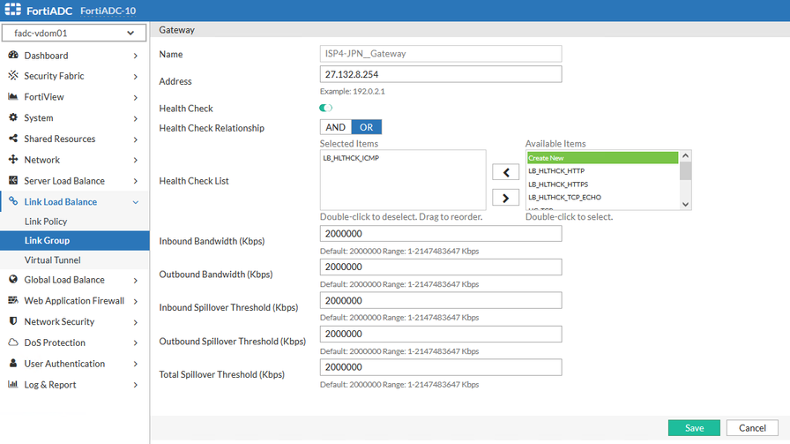Click the Global Load Balance globe icon

(x=13, y=279)
